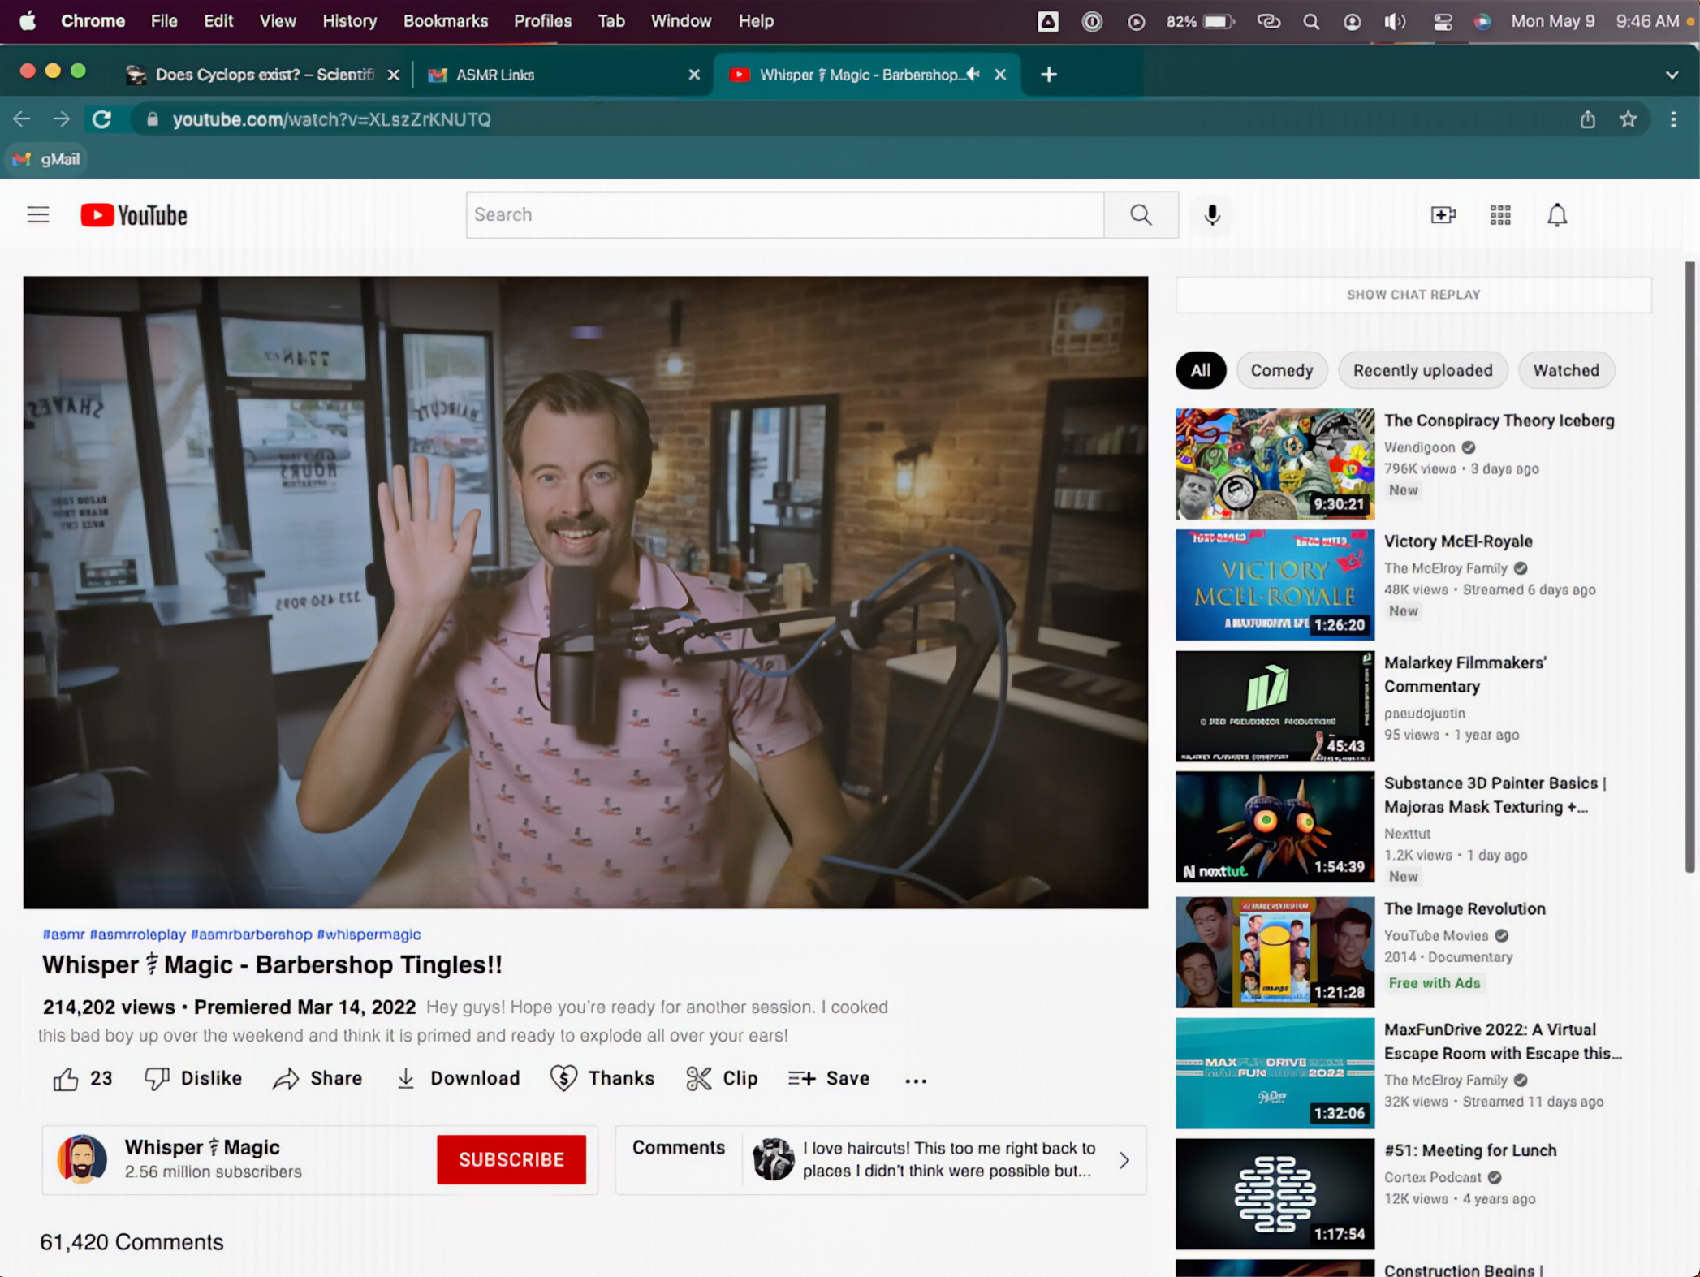Open the Bookmarks menu in menu bar
Viewport: 1700px width, 1277px height.
445,21
